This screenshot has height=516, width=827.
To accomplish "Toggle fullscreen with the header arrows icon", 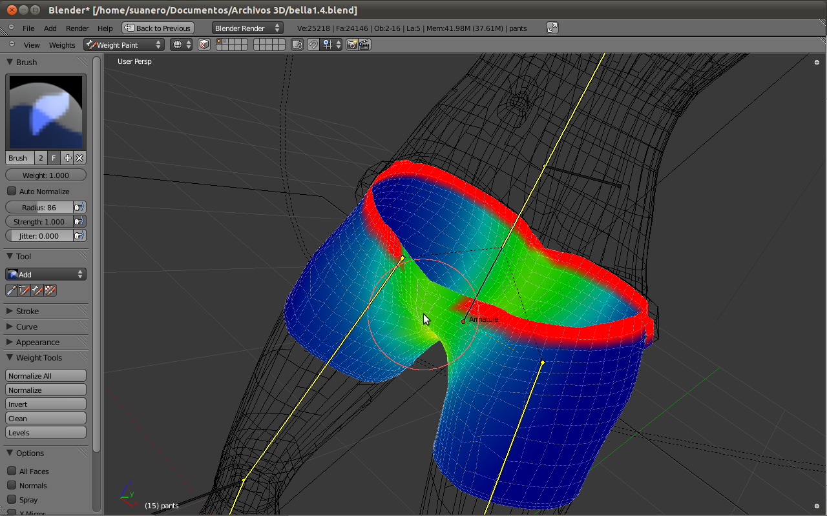I will 552,28.
